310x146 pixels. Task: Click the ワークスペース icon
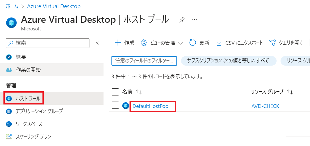click(x=9, y=124)
